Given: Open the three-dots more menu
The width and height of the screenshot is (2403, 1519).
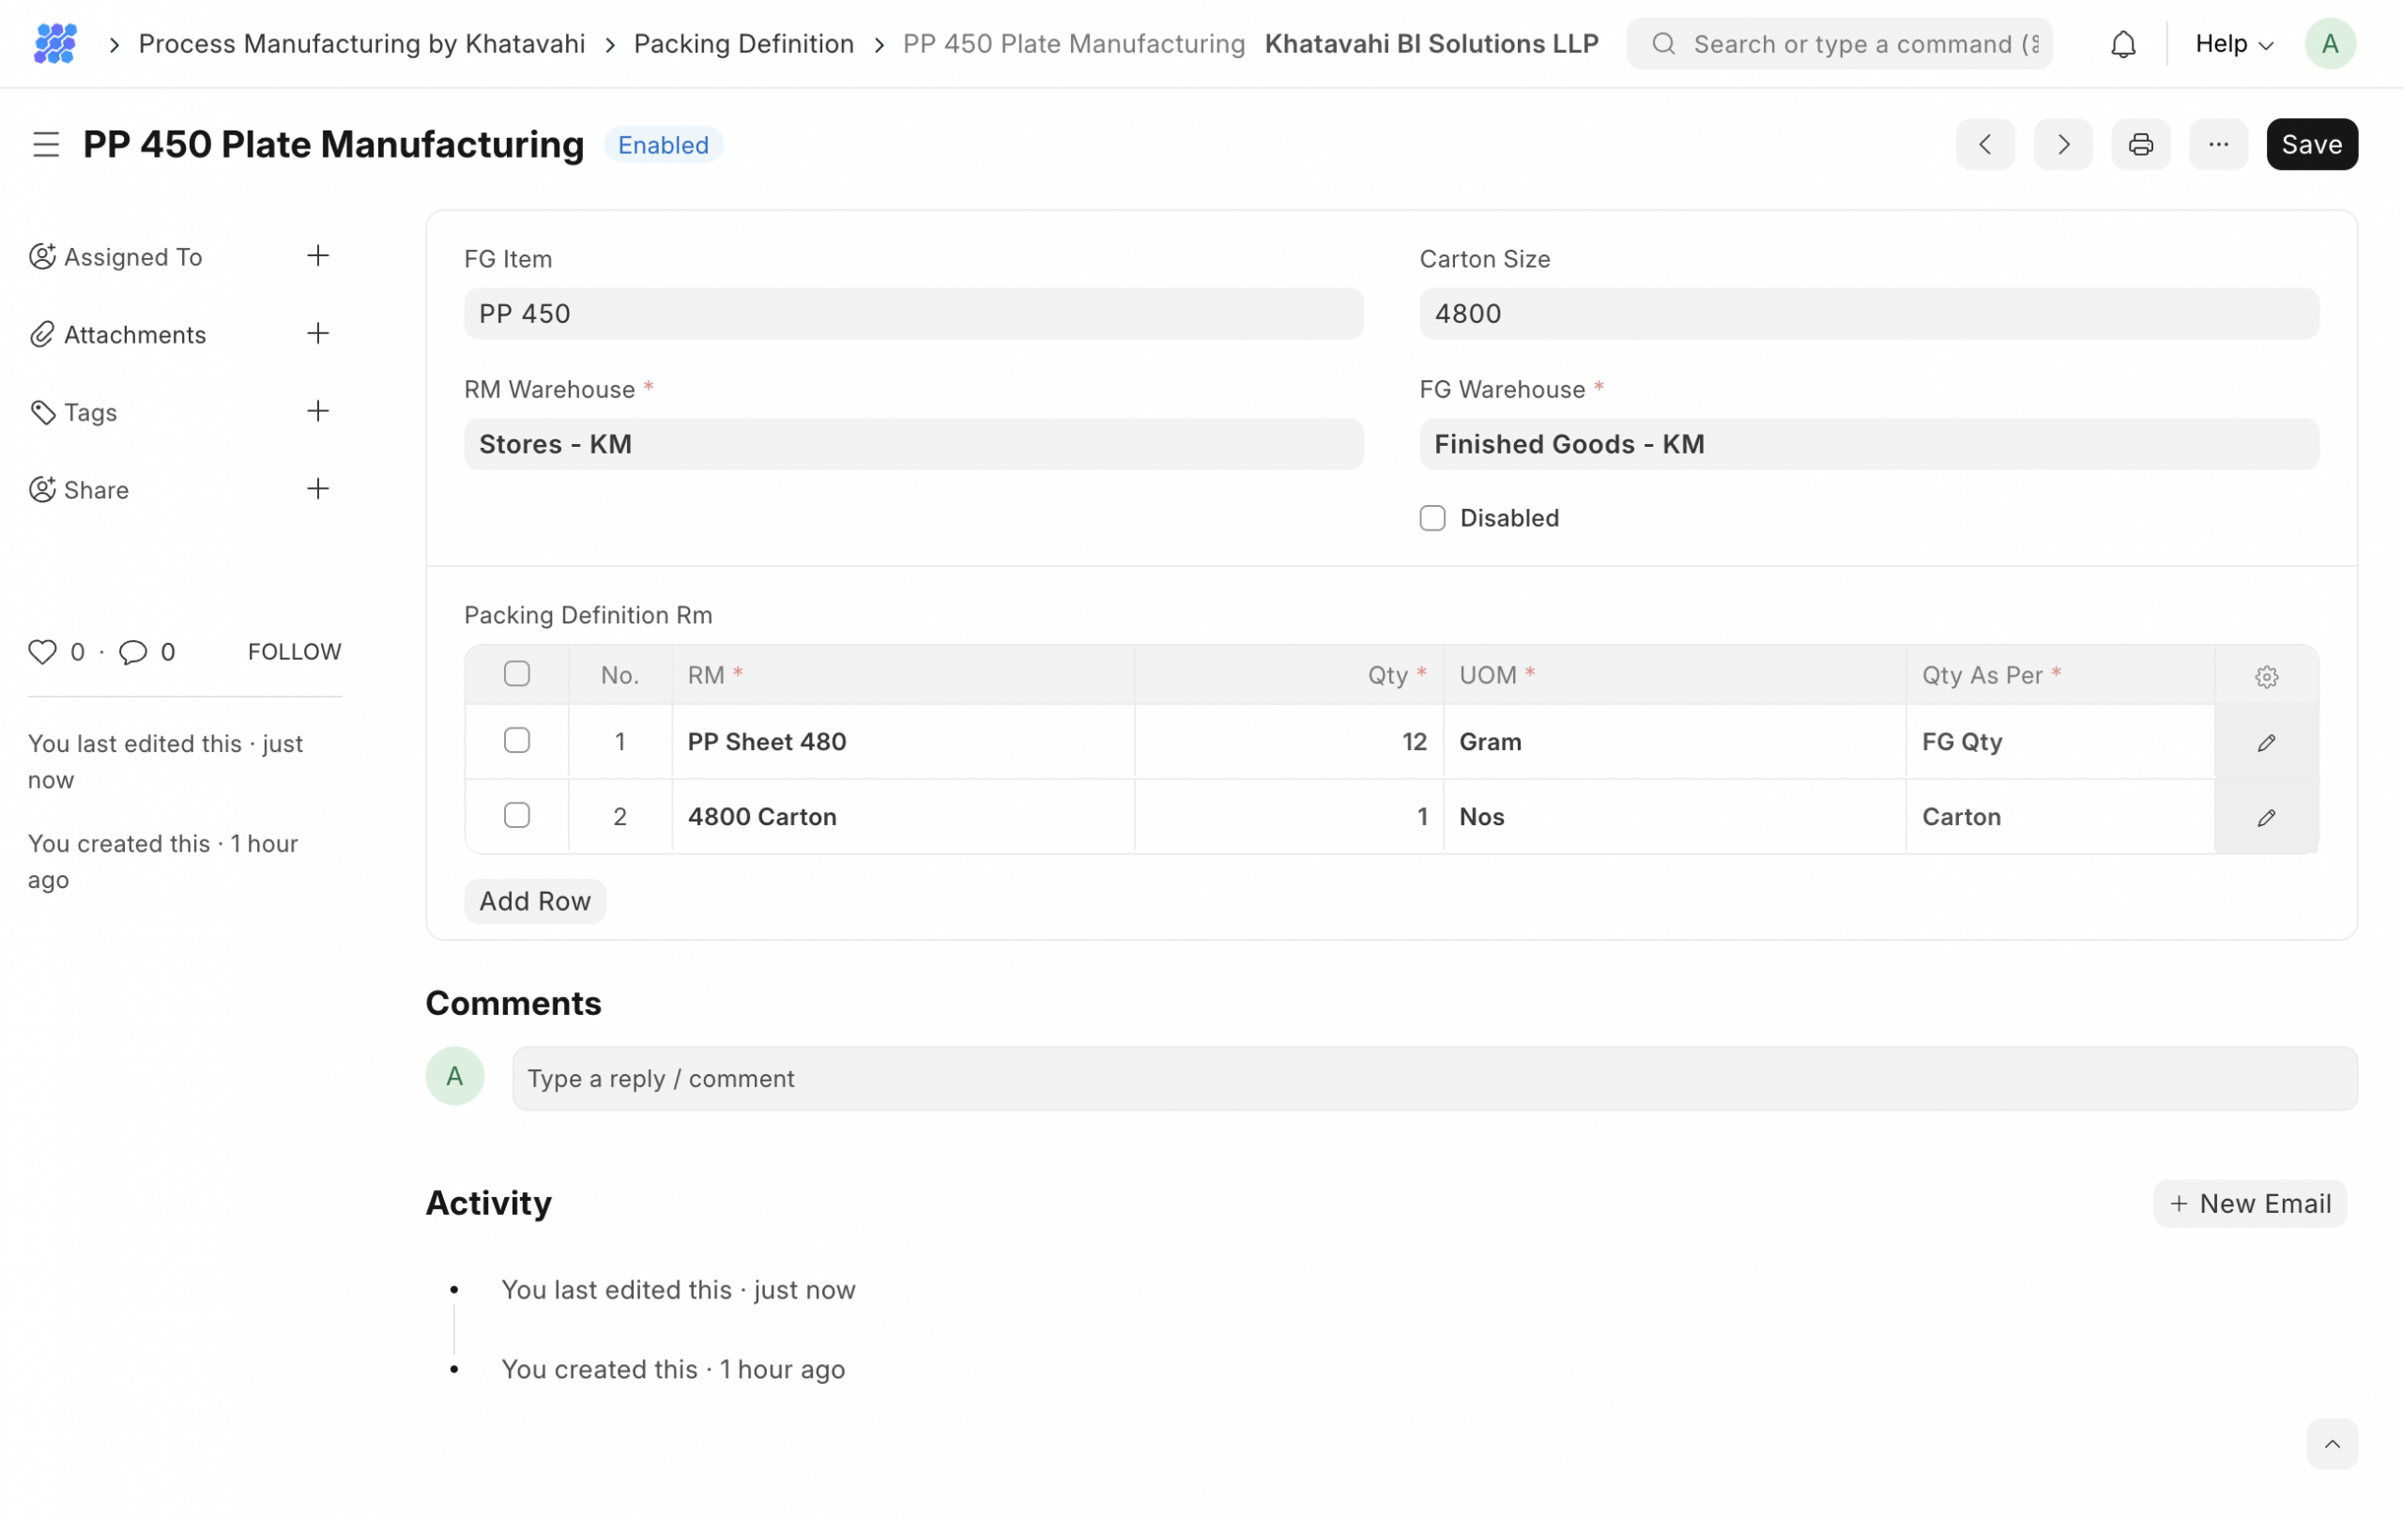Looking at the screenshot, I should [x=2217, y=145].
